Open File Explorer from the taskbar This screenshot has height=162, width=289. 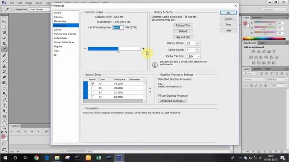point(57,157)
